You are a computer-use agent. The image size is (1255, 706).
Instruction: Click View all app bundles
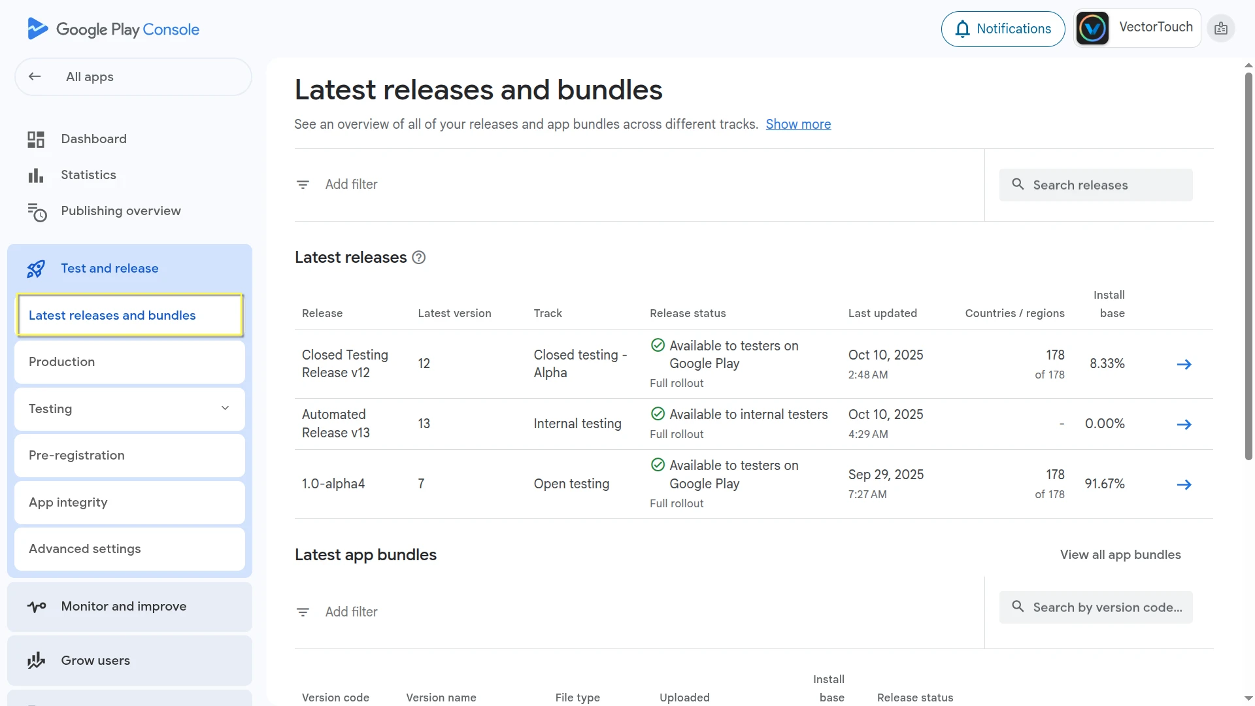click(x=1120, y=554)
